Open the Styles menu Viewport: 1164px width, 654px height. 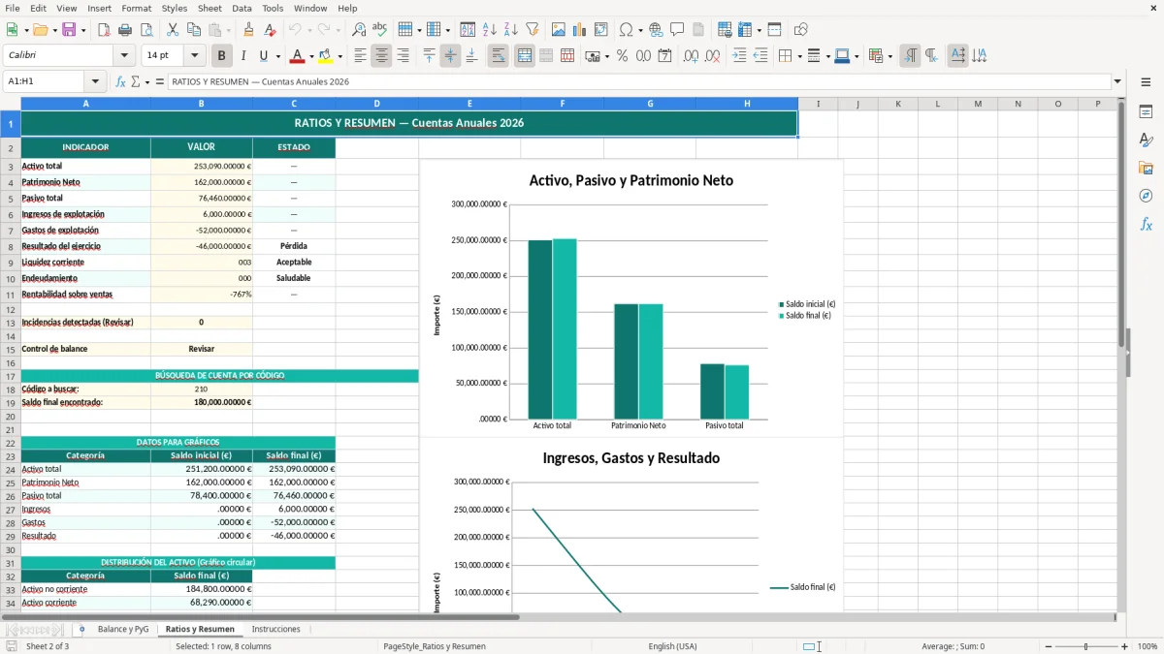click(x=175, y=8)
